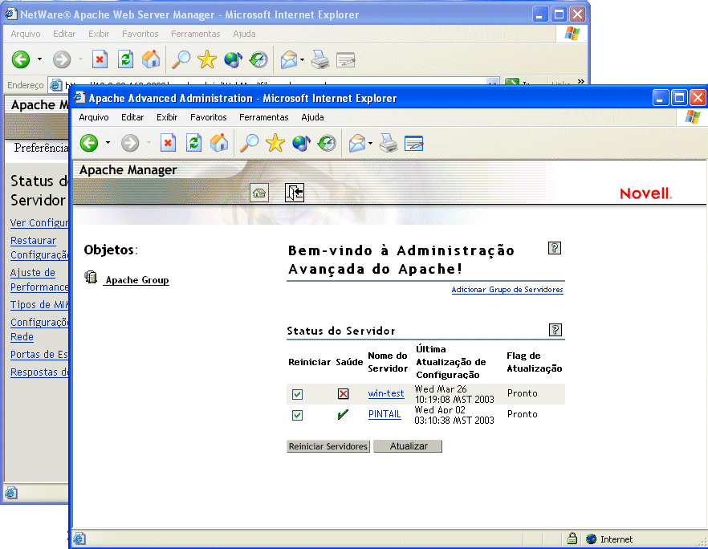
Task: Select the Refresh icon in the browser toolbar
Action: pos(193,143)
